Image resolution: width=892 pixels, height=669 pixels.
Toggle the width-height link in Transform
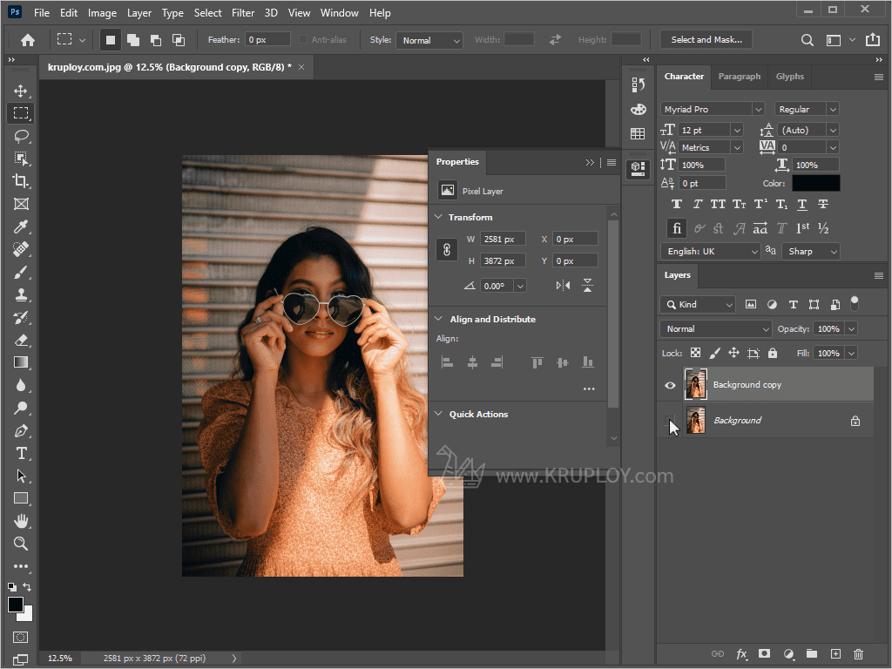click(447, 250)
